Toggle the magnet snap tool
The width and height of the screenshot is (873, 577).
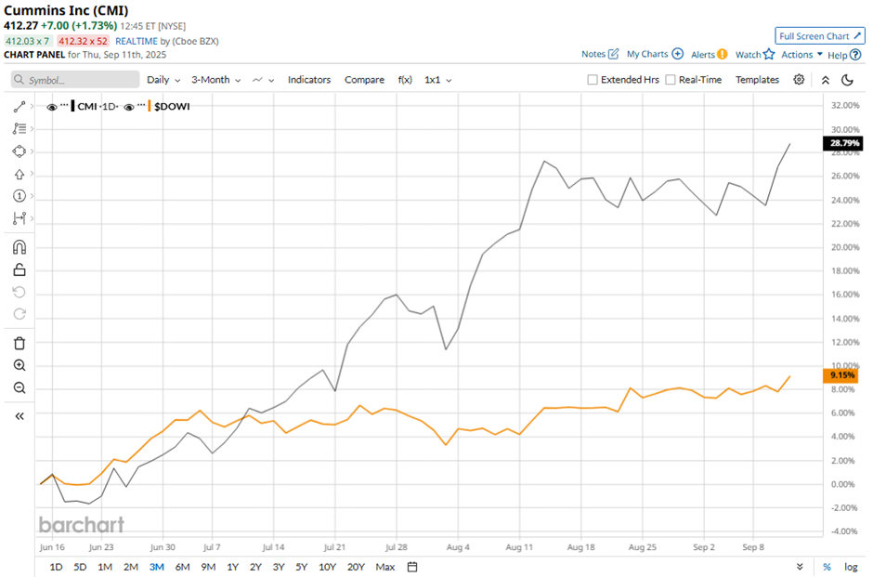19,247
